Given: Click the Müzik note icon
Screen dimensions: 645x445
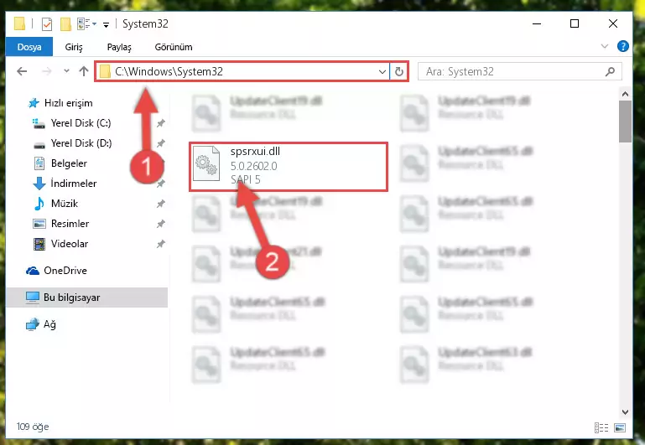Looking at the screenshot, I should coord(39,204).
